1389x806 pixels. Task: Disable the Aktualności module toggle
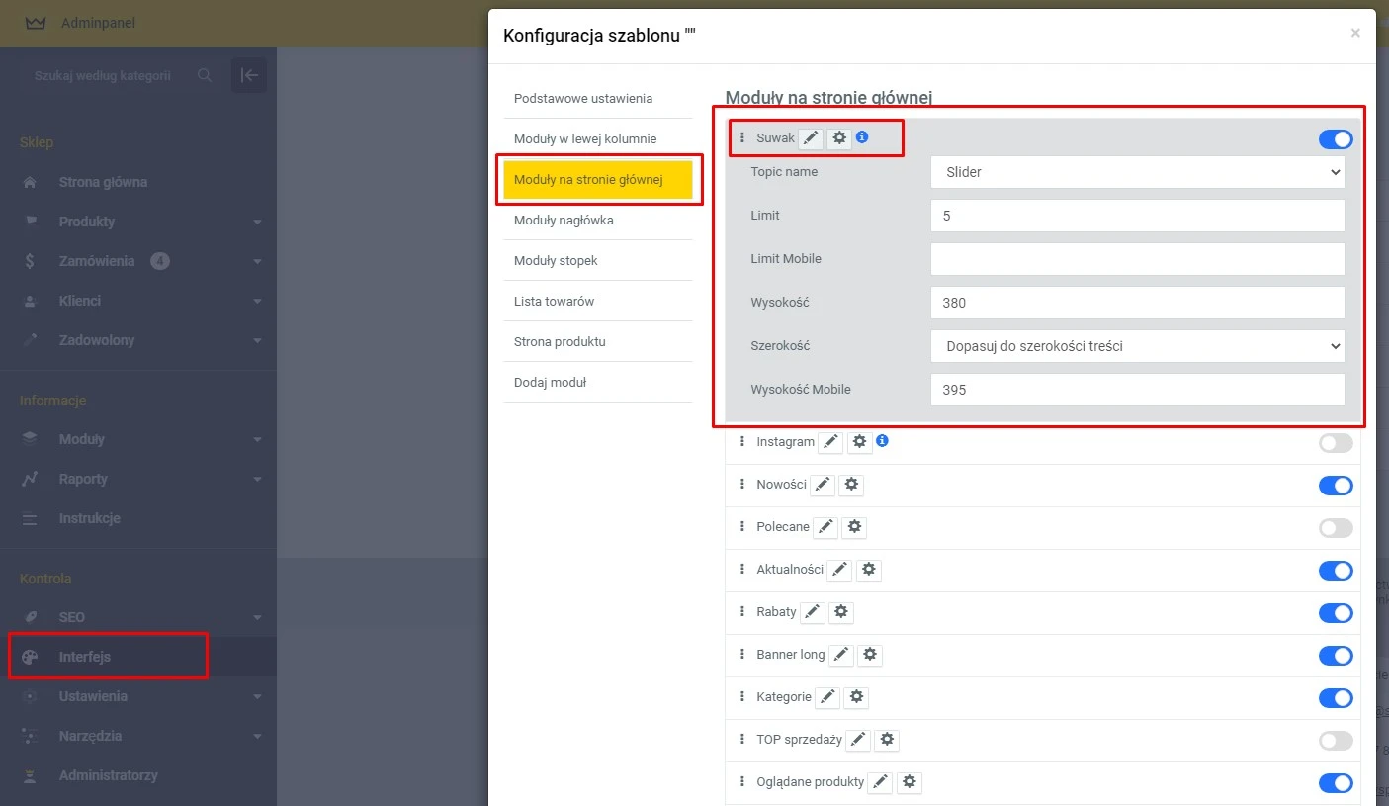[1335, 571]
